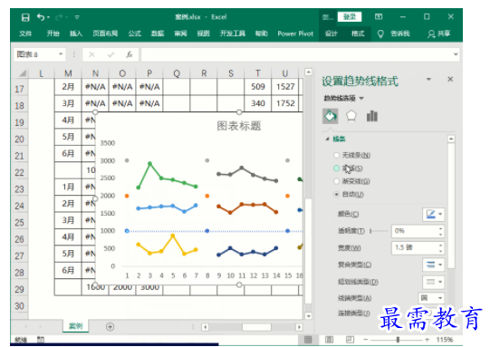Select the 实线(S) radio button
The width and height of the screenshot is (490, 347).
337,169
